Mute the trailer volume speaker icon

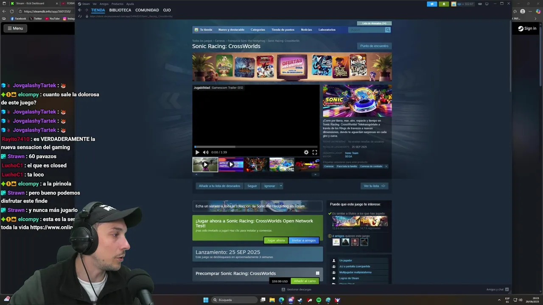click(x=206, y=152)
